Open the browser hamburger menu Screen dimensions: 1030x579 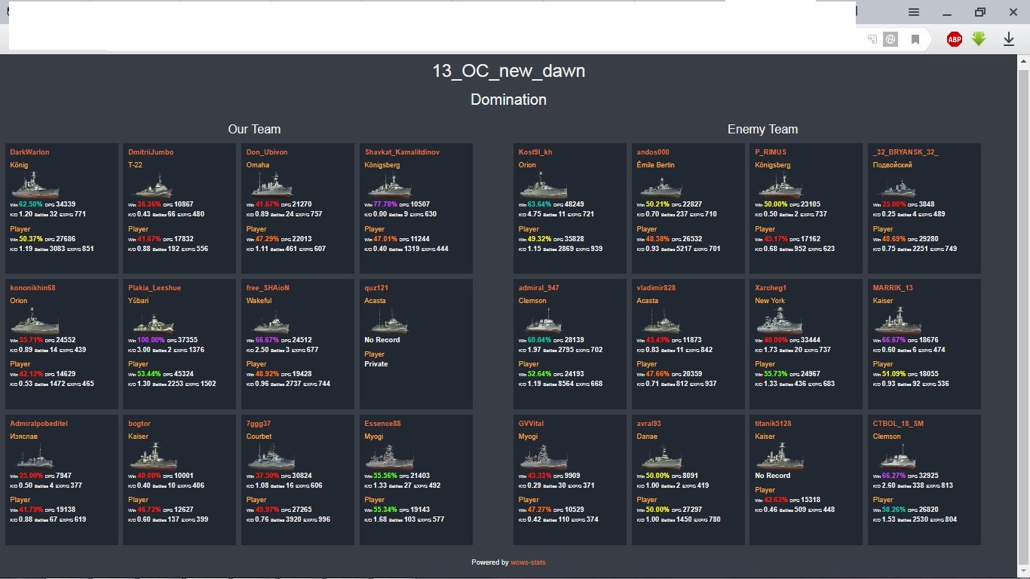click(913, 12)
